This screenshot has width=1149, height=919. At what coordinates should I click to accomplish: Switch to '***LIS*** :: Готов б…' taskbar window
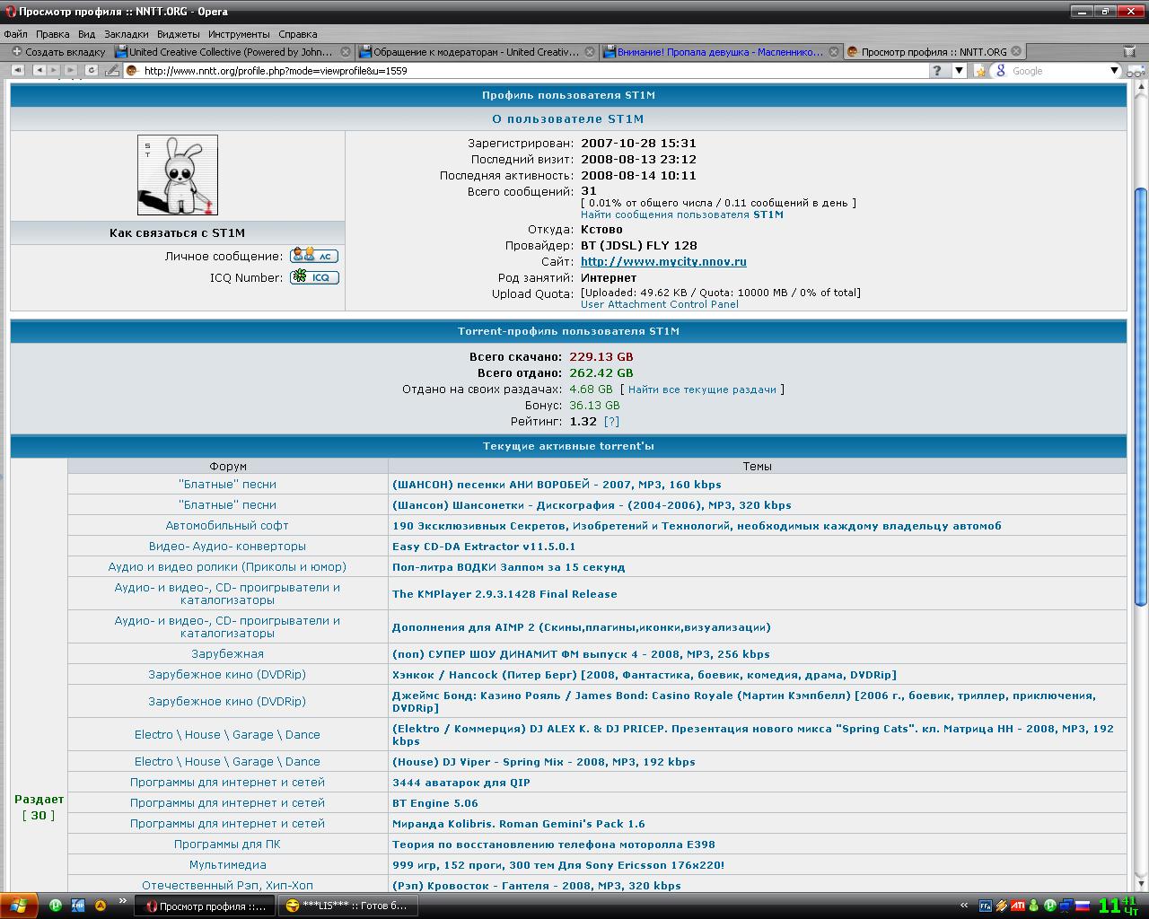click(x=349, y=906)
